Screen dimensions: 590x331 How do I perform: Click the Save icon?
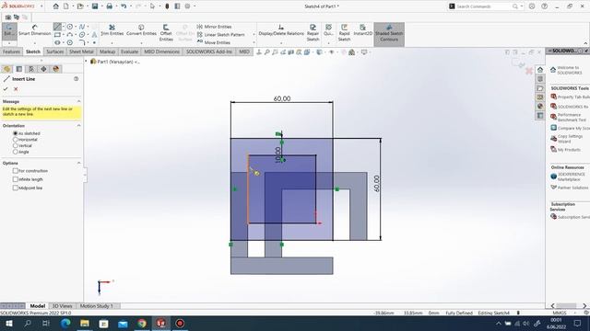(x=95, y=6)
